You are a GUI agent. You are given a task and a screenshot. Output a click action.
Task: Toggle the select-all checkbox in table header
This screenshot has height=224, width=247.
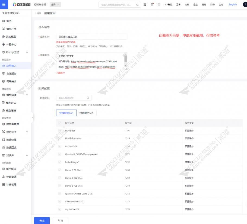click(60, 123)
